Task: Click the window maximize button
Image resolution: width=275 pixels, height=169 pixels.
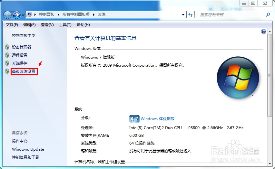Action: [253, 3]
